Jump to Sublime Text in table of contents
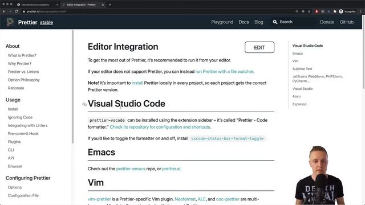The width and height of the screenshot is (365, 205). click(302, 68)
